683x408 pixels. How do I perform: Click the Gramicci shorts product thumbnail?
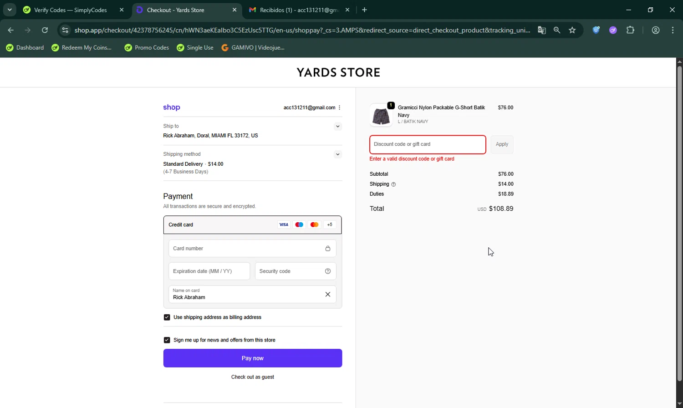pyautogui.click(x=381, y=115)
